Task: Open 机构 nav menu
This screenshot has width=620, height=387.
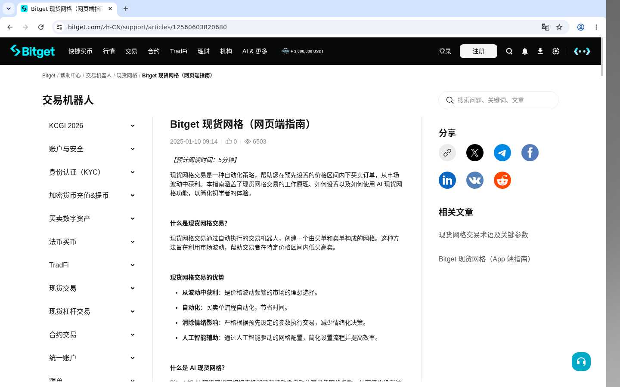Action: pos(226,51)
